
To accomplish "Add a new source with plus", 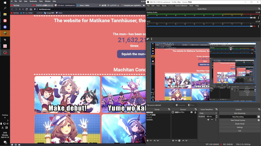I will pos(173,141).
